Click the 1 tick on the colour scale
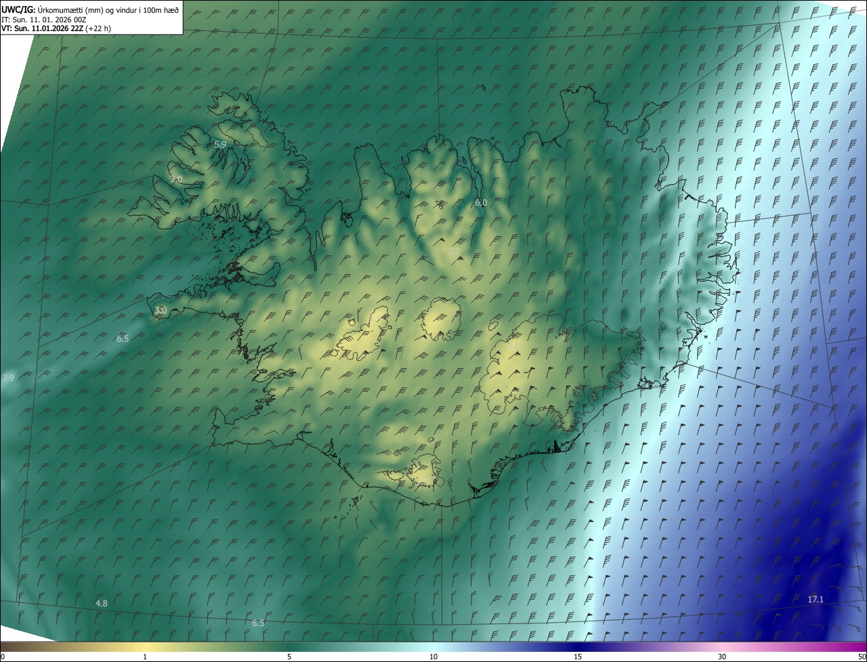This screenshot has width=867, height=662. [x=145, y=657]
